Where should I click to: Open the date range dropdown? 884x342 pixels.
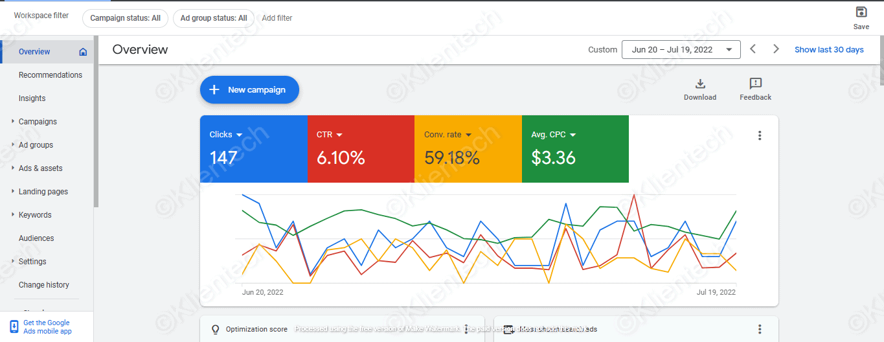pyautogui.click(x=681, y=50)
